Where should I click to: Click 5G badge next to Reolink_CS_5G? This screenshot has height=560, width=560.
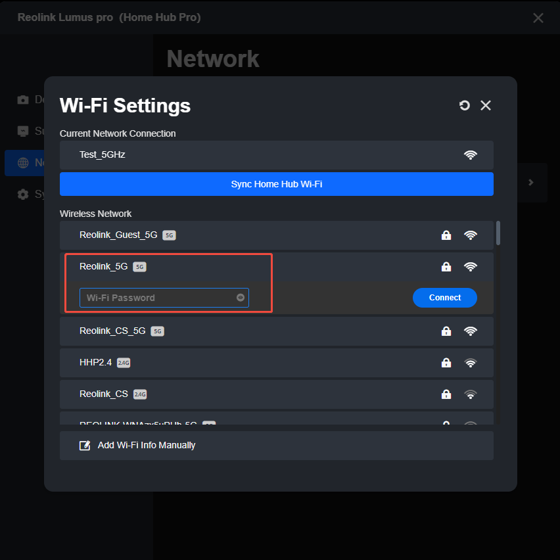coord(157,331)
